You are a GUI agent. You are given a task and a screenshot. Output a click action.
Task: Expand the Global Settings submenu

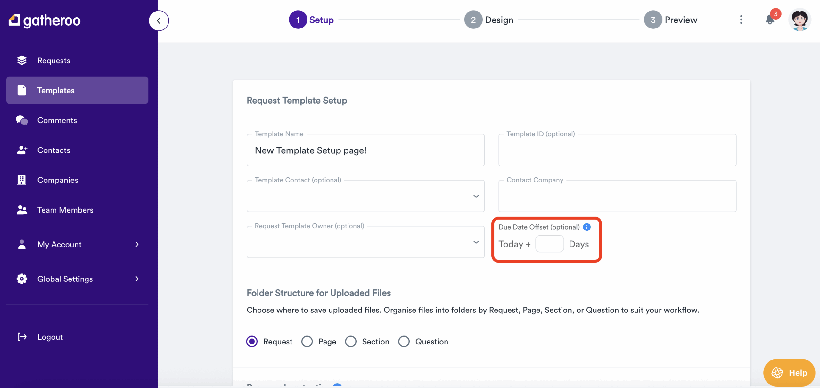point(137,279)
